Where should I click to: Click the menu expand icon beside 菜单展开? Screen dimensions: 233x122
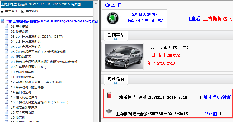(2, 11)
